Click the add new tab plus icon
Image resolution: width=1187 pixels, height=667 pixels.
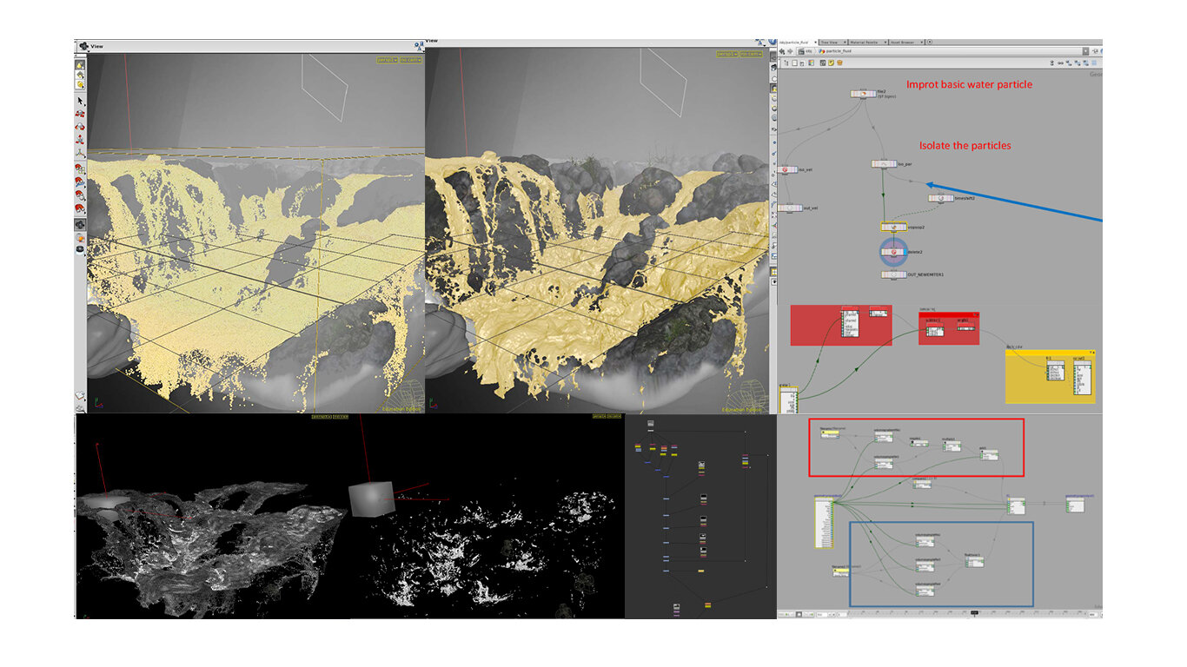(930, 42)
